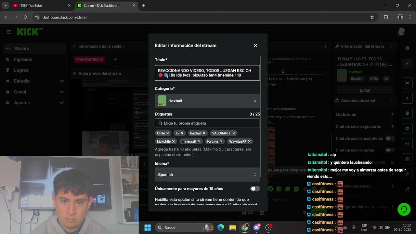
Task: Remove the haxball tag
Action: click(204, 133)
